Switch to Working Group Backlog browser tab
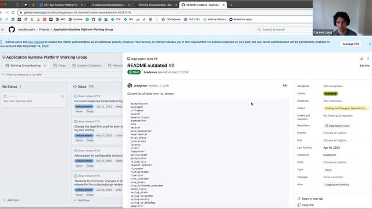Screen dimensions: 372x209 156,5
